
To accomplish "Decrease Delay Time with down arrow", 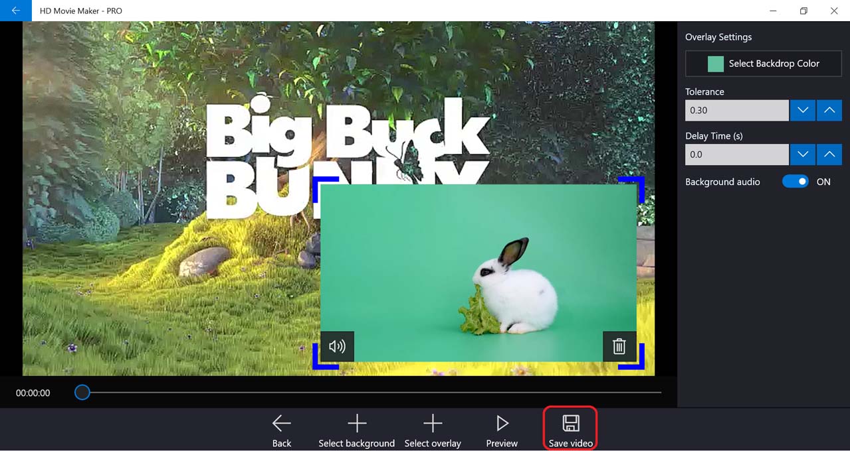I will click(x=802, y=155).
